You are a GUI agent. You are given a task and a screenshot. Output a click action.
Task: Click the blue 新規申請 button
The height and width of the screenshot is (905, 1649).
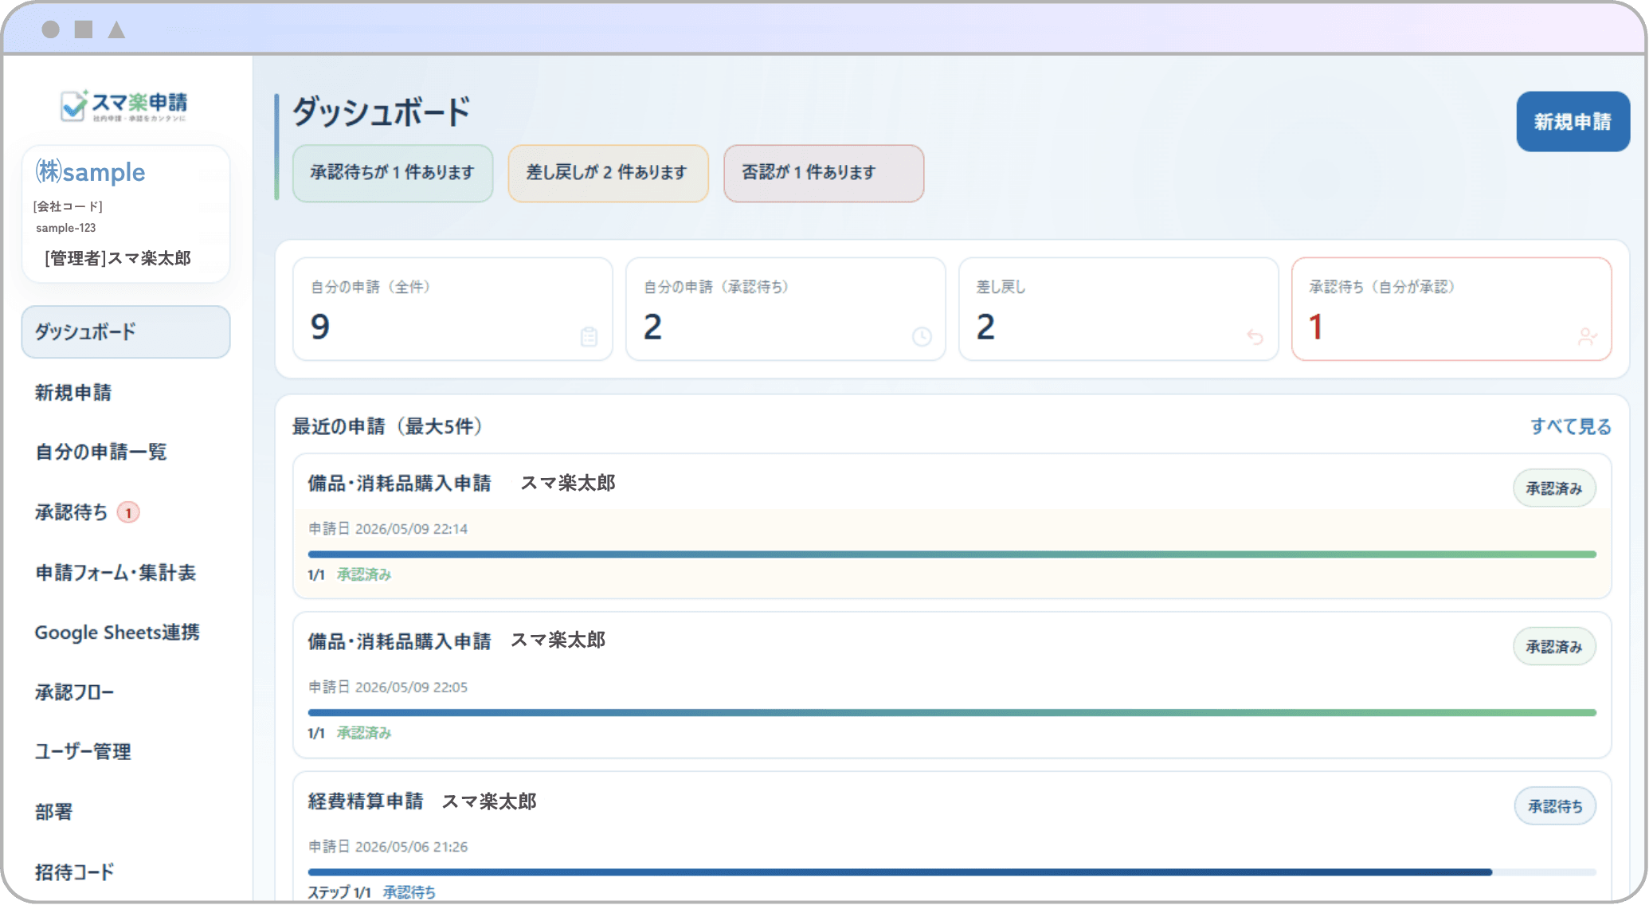coord(1573,121)
